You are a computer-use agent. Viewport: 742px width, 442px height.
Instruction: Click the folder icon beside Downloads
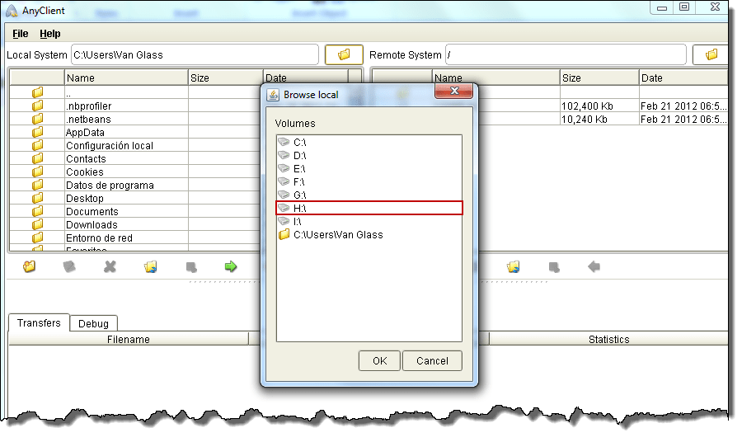click(x=37, y=224)
